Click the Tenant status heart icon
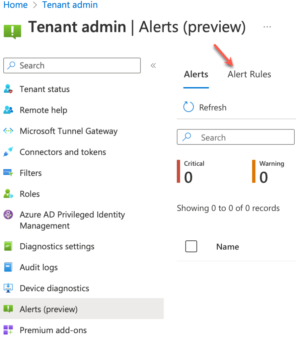Image resolution: width=296 pixels, height=340 pixels. click(x=8, y=89)
